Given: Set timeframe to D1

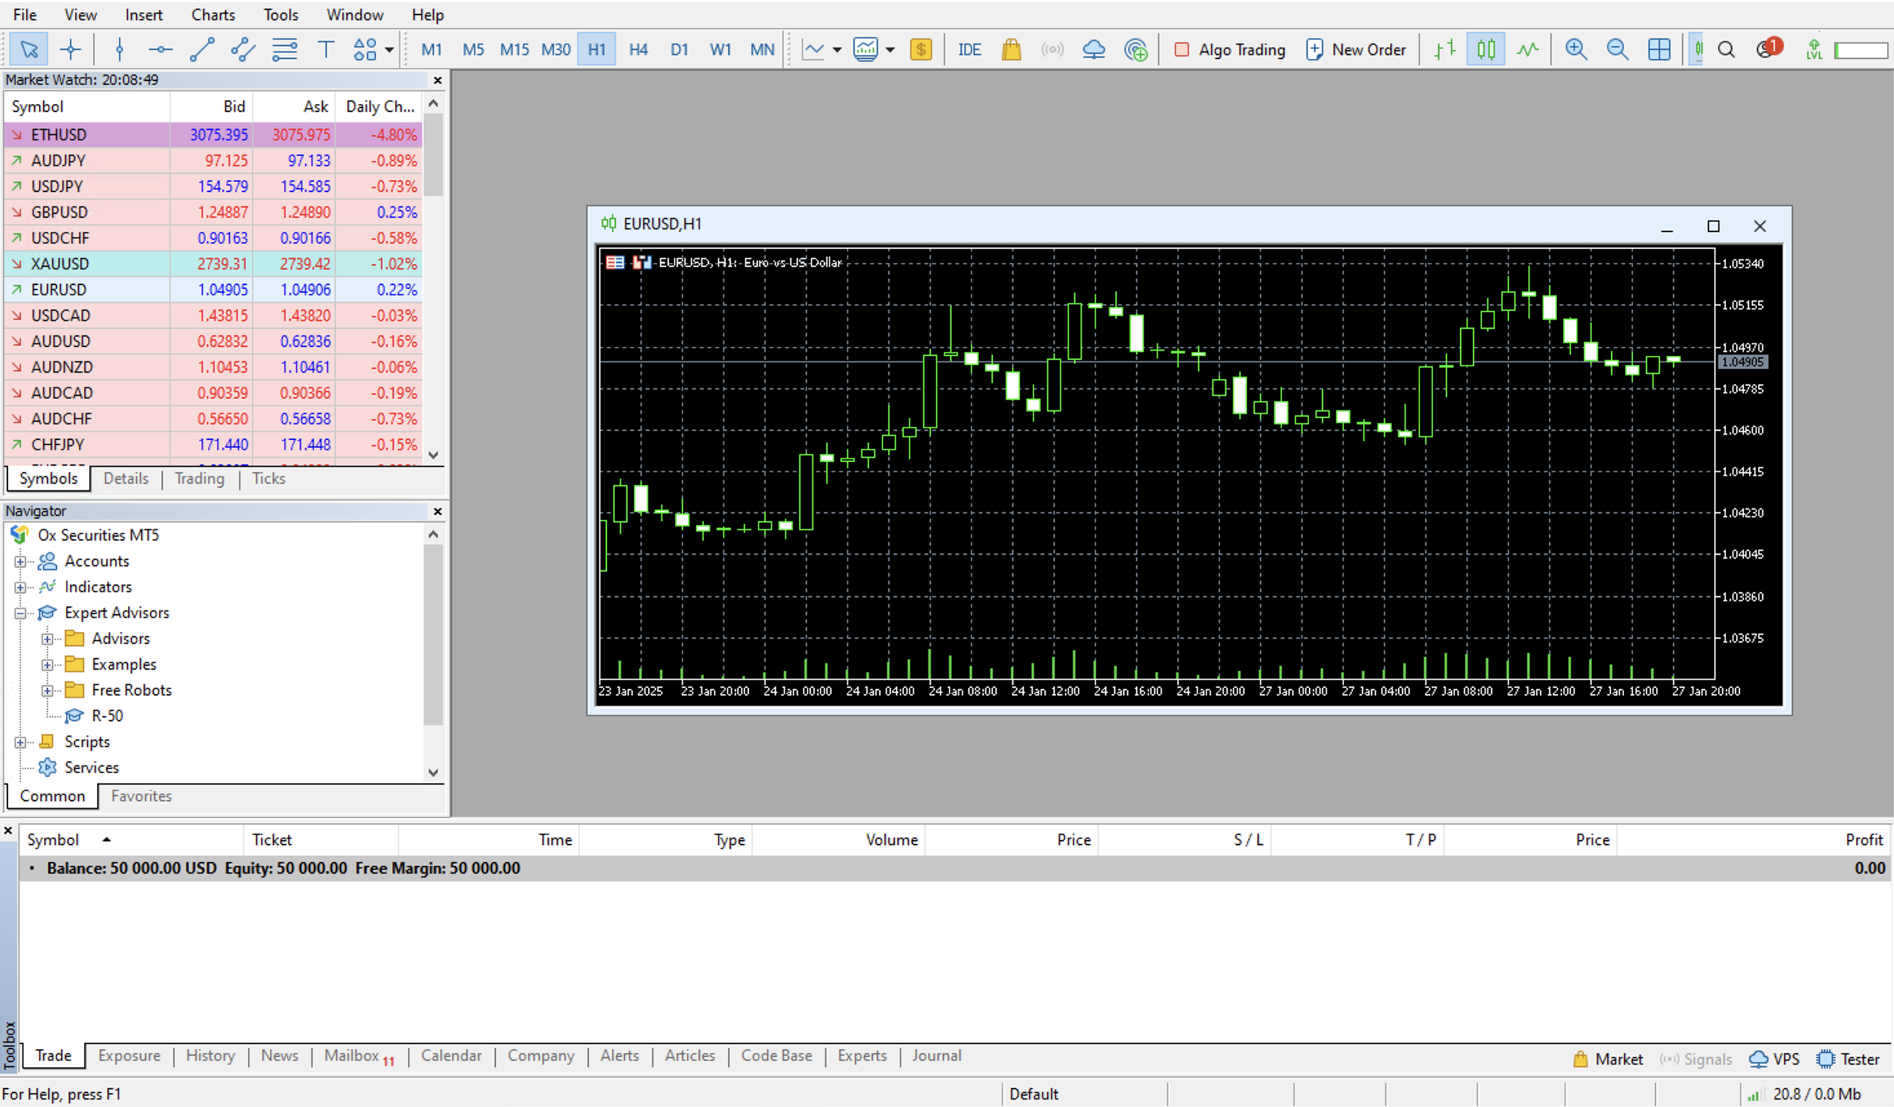Looking at the screenshot, I should (680, 50).
